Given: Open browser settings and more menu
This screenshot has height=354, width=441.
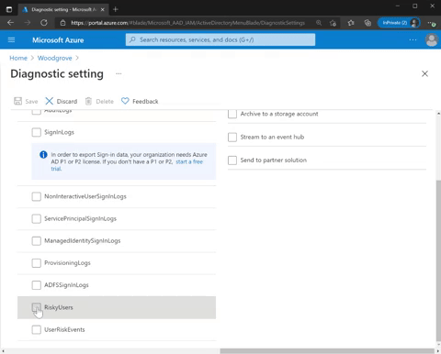Looking at the screenshot, I should (x=431, y=23).
